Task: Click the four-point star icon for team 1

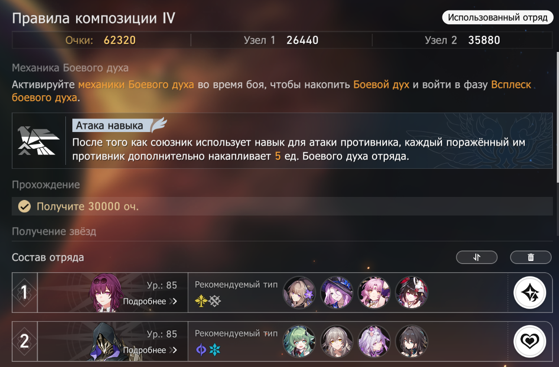Action: click(x=530, y=293)
